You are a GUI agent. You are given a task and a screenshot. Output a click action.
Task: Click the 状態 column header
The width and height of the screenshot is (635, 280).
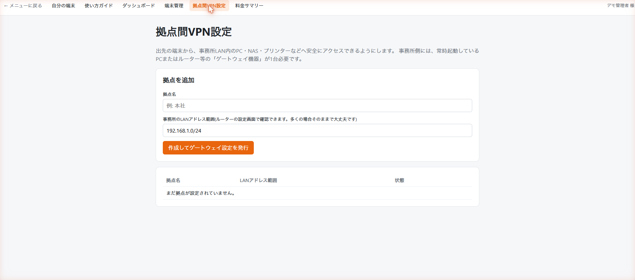pos(399,180)
